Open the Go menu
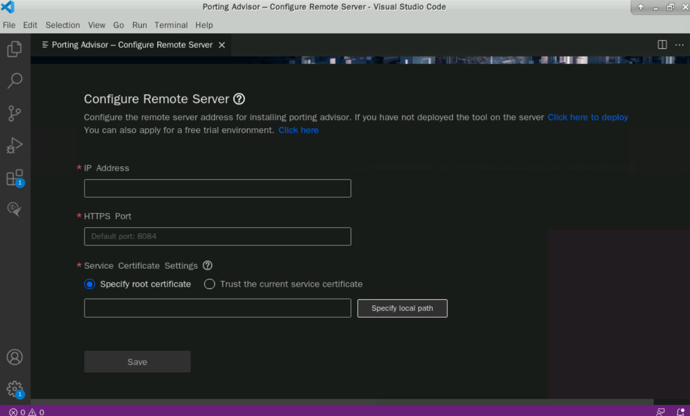Viewport: 690px width, 416px height. (119, 25)
